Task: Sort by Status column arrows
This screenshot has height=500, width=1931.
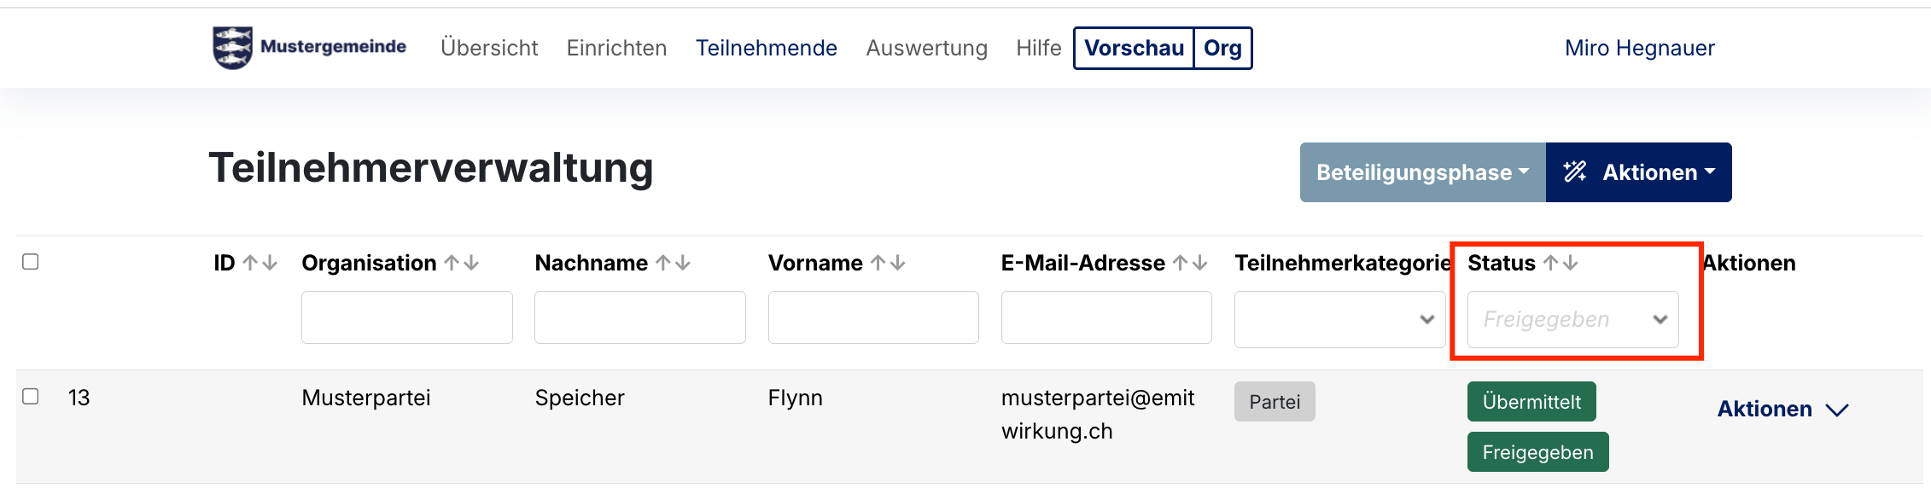Action: [x=1561, y=264]
